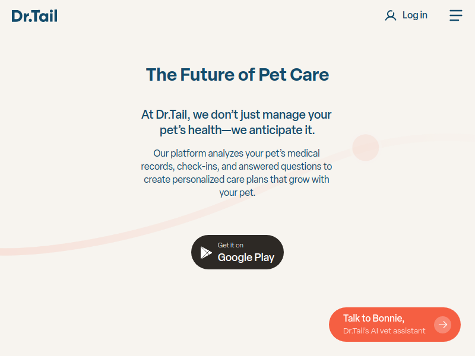The image size is (475, 356).
Task: Click the decorative peach circle on the curve
Action: [365, 148]
